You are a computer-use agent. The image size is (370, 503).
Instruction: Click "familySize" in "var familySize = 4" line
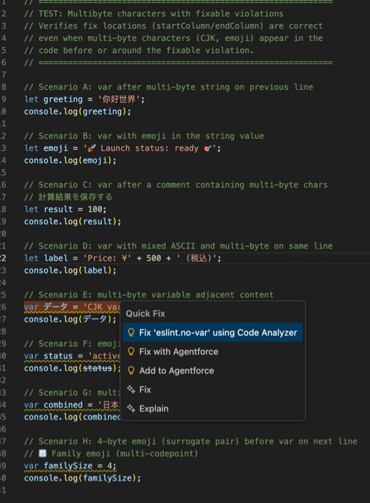coord(68,466)
